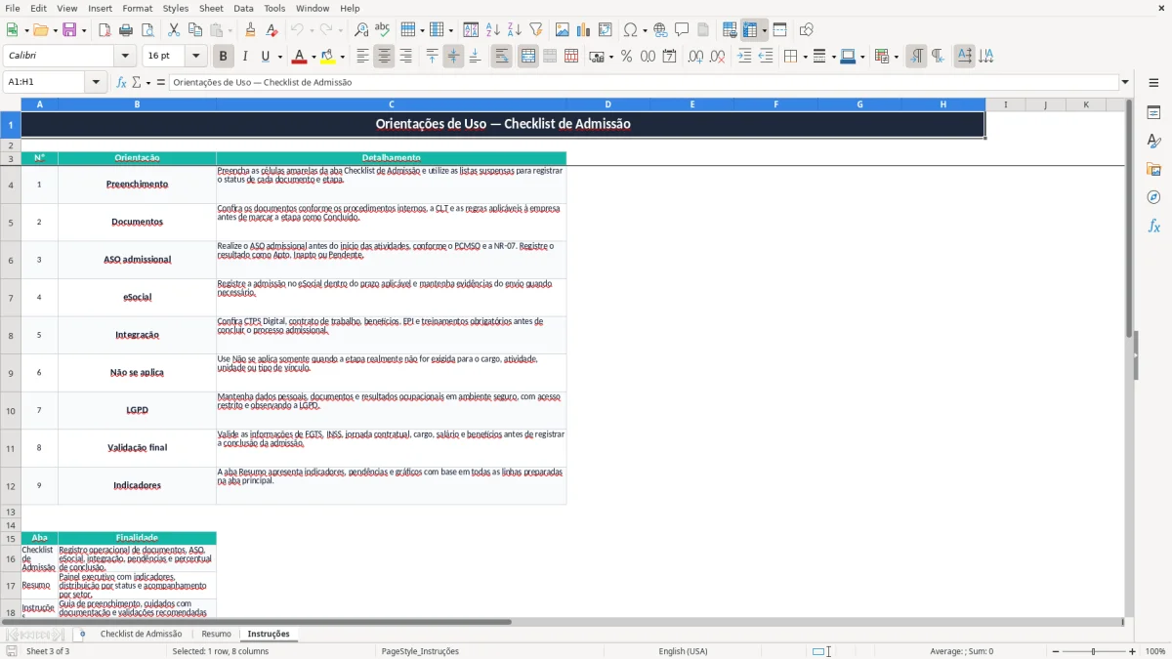
Task: Open the Sidebar Styles panel icon
Action: coord(1153,142)
